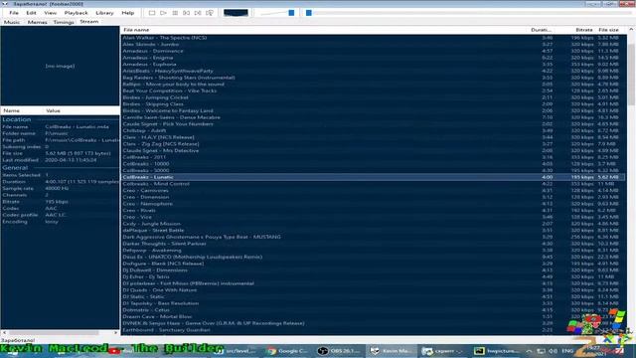Screen dimensions: 636x358
Task: Click the Random playback toolbar icon
Action: (x=210, y=13)
